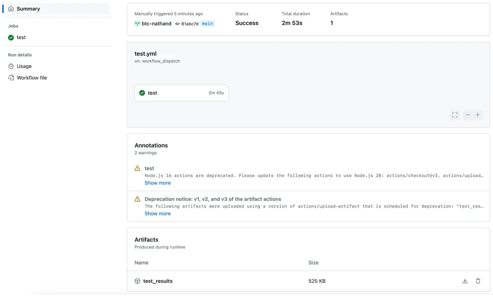This screenshot has width=493, height=296.
Task: Zoom in the workflow graph
Action: point(477,115)
